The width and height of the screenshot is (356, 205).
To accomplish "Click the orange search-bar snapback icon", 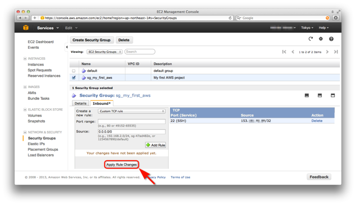I will pyautogui.click(x=328, y=18).
